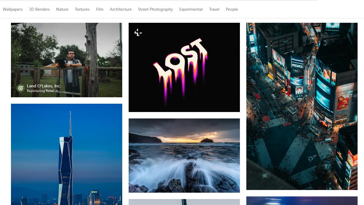Click the Unsplash+ badge on the LOST image
Screen dimensions: 364x205
138,32
